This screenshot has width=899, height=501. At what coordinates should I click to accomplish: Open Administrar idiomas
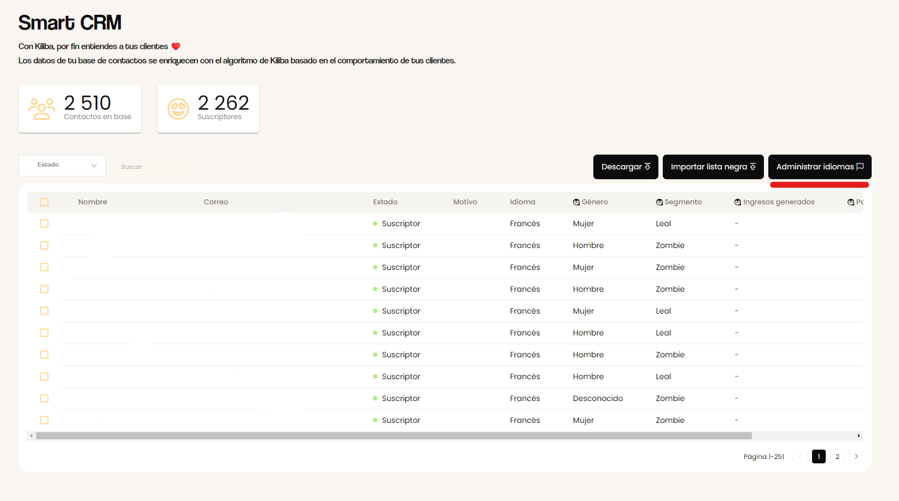click(x=820, y=167)
